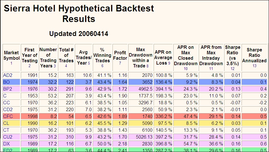Follow footnote 12 under Sharpe Ratio (vs 3.5%)
The height and width of the screenshot is (152, 269).
point(232,69)
